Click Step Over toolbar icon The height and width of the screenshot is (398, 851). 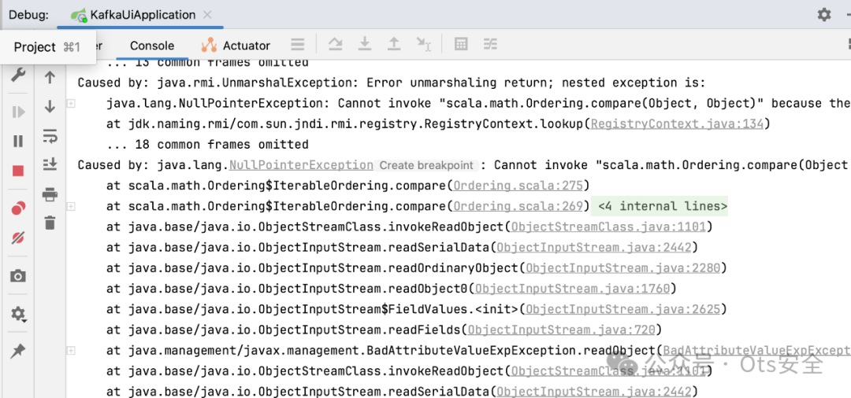pos(336,44)
